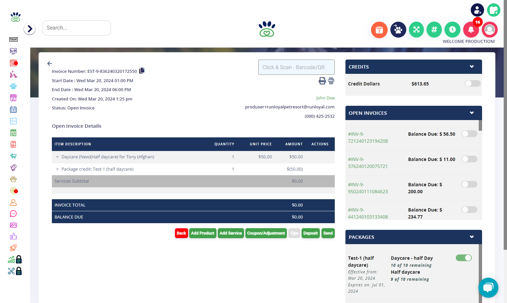Open notifications bell with badge 16

[471, 30]
